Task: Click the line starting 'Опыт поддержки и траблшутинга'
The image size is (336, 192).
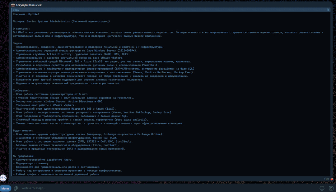Action: 71,116
